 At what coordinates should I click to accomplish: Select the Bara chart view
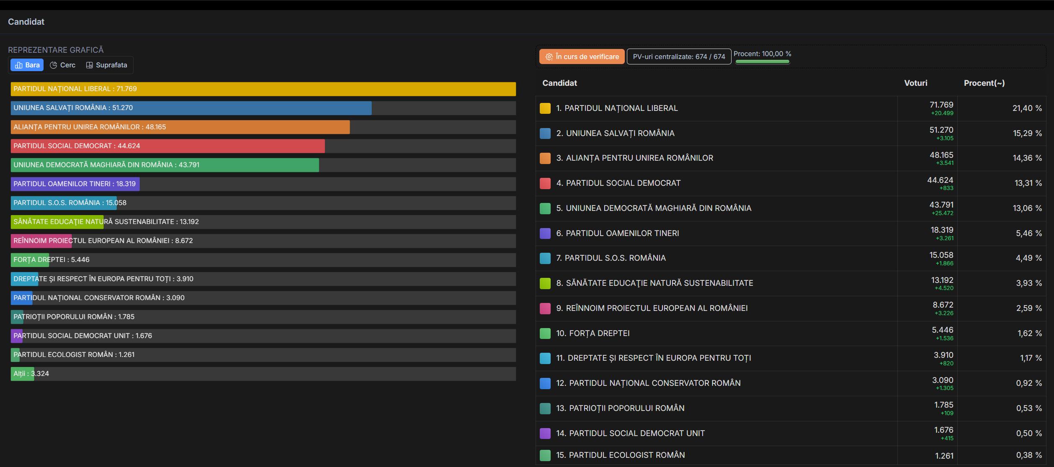tap(27, 65)
